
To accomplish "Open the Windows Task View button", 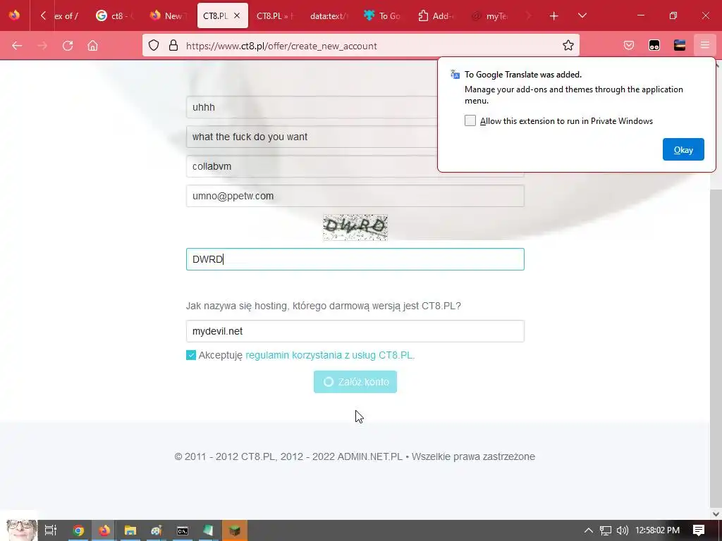I will pyautogui.click(x=51, y=530).
